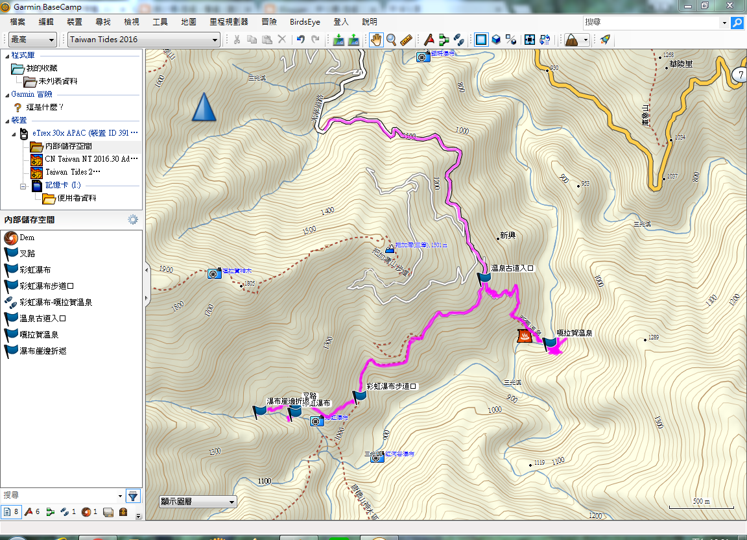Viewport: 747px width, 540px height.
Task: Collapse the eTrex 30x APAC device node
Action: [x=14, y=134]
